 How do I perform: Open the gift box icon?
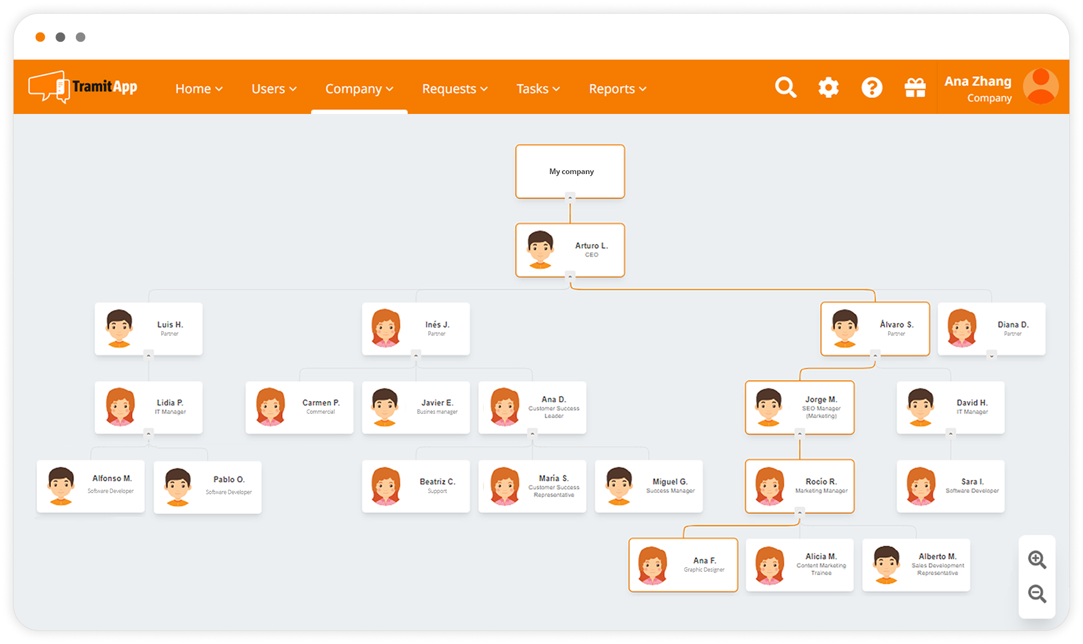915,88
